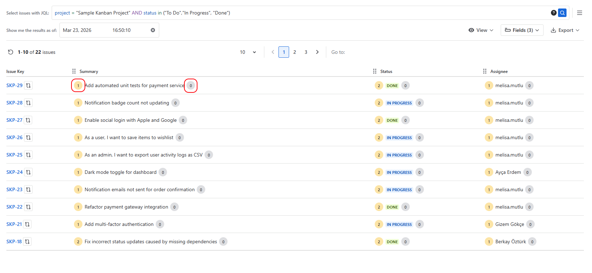
Task: Open the Export dropdown menu
Action: click(565, 30)
